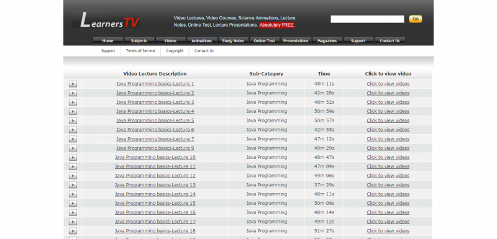Click play icon beside Lecture 1
The width and height of the screenshot is (497, 239).
[x=73, y=84]
